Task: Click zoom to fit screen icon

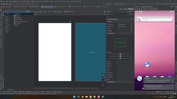Action: (103, 85)
